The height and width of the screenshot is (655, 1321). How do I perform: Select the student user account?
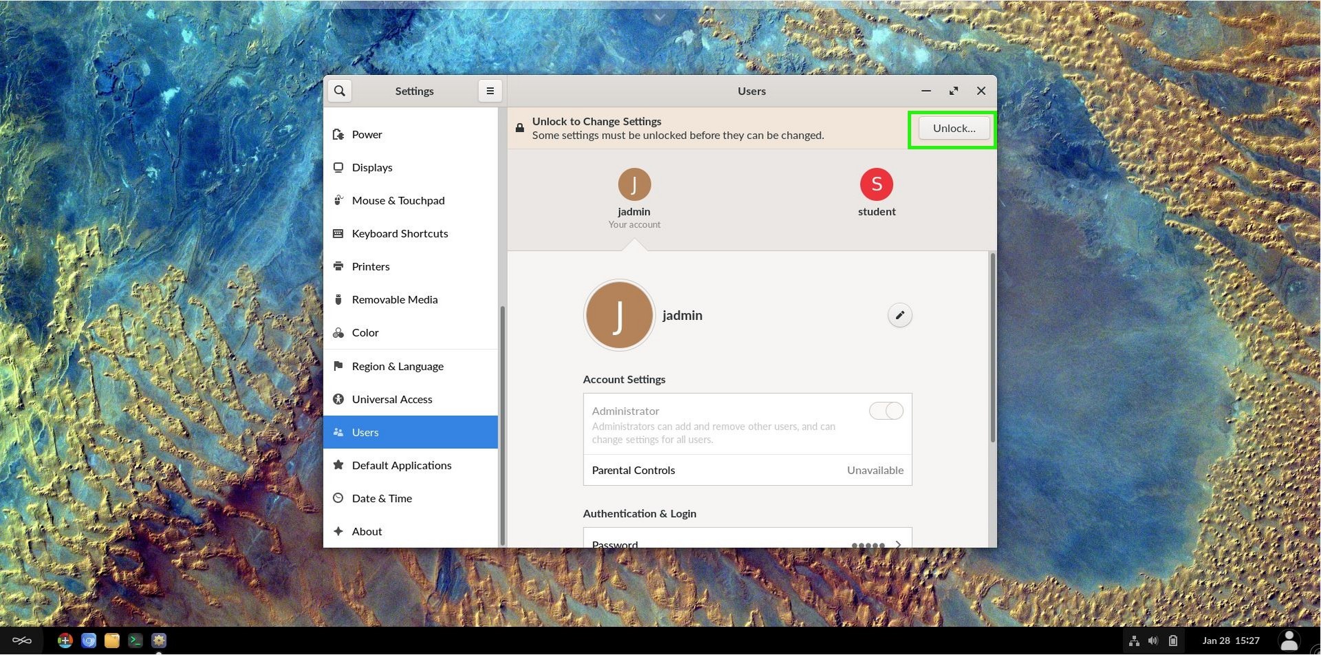(877, 193)
